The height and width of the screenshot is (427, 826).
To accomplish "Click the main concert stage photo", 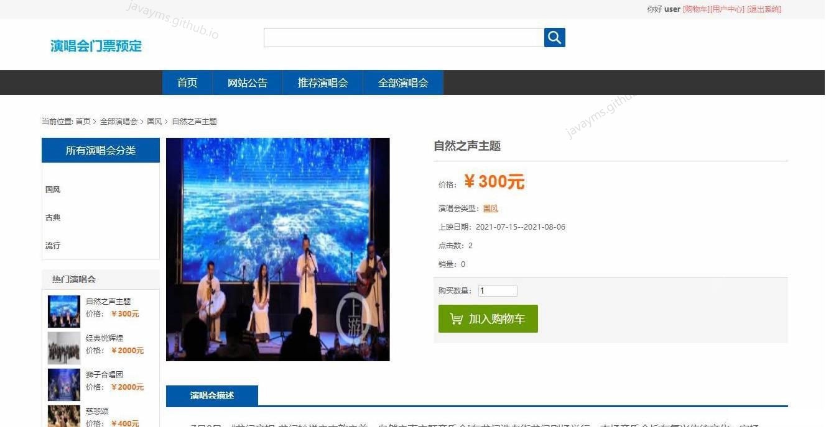I will tap(278, 249).
